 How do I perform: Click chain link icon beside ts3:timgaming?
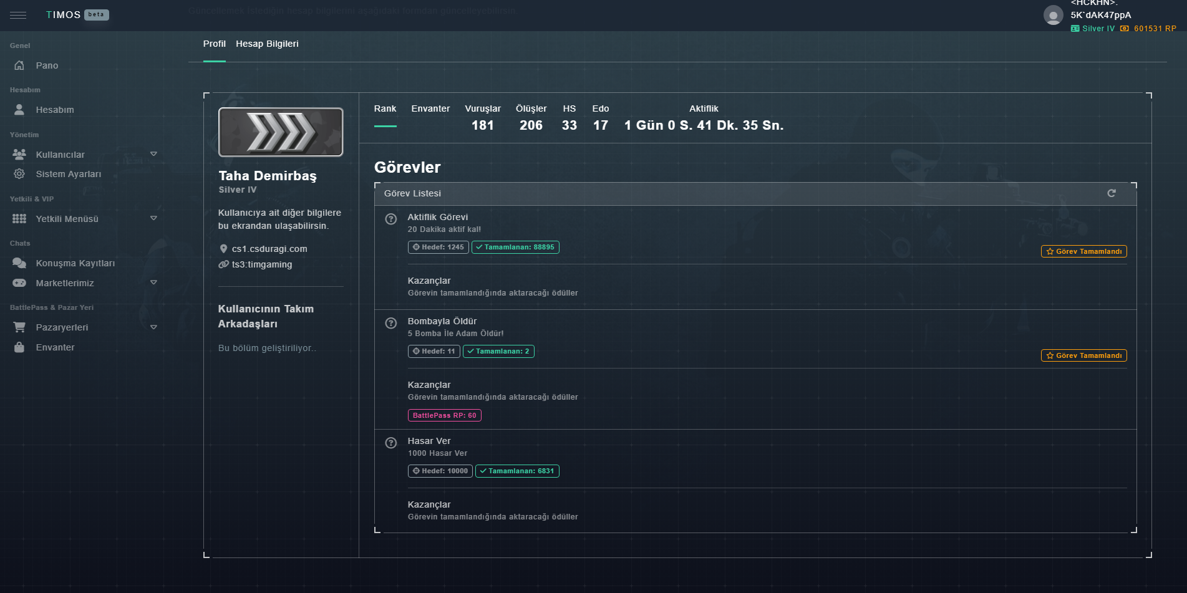pos(224,264)
